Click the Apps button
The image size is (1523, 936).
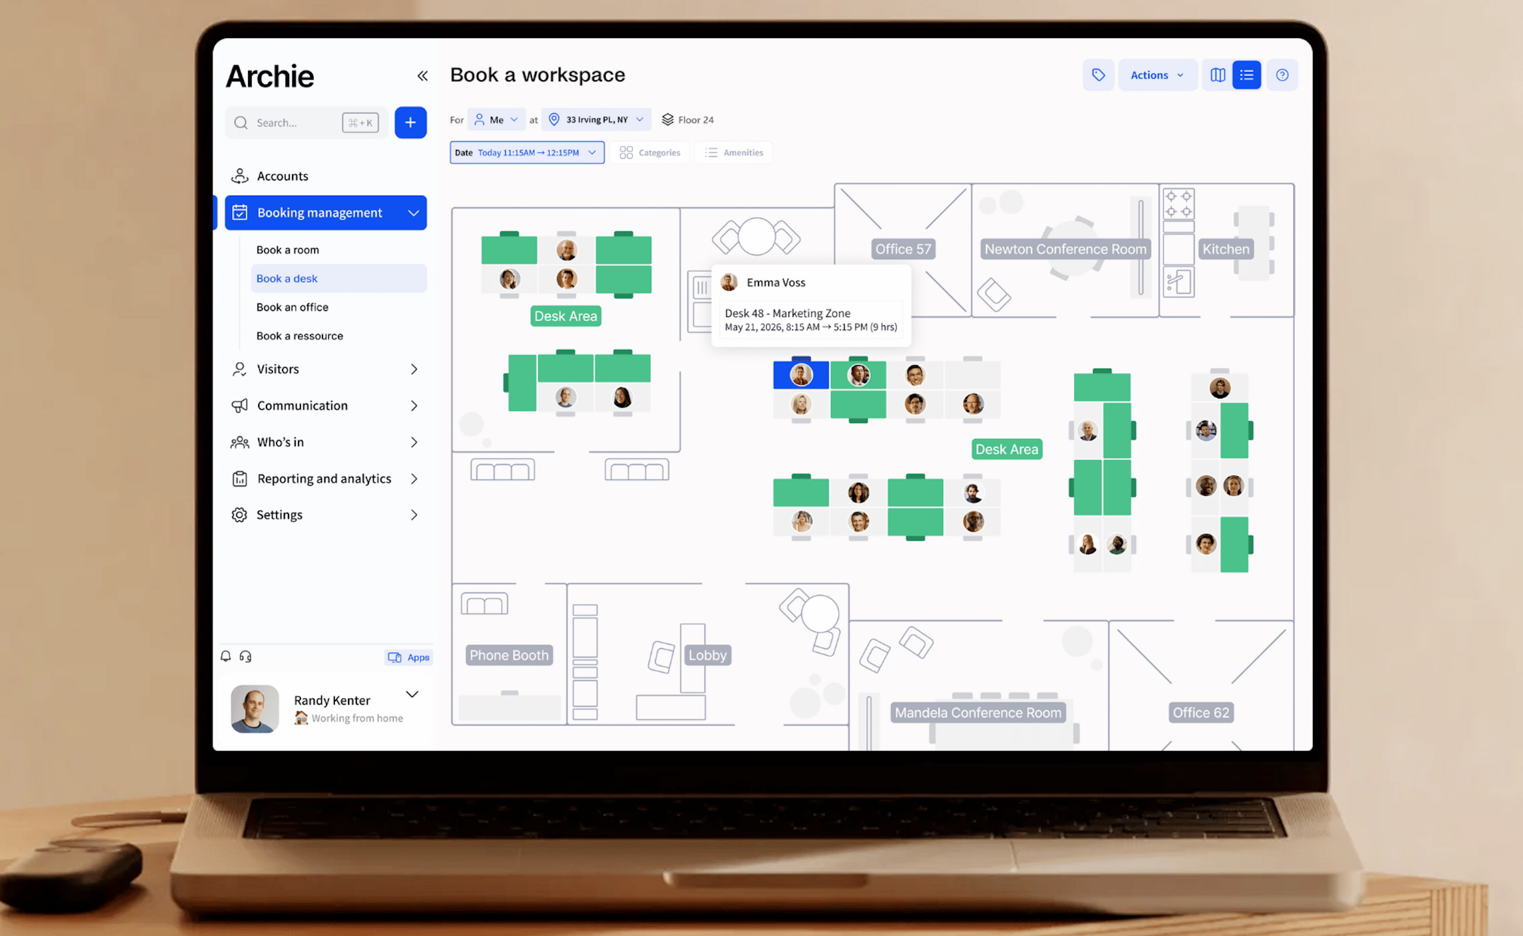[408, 657]
